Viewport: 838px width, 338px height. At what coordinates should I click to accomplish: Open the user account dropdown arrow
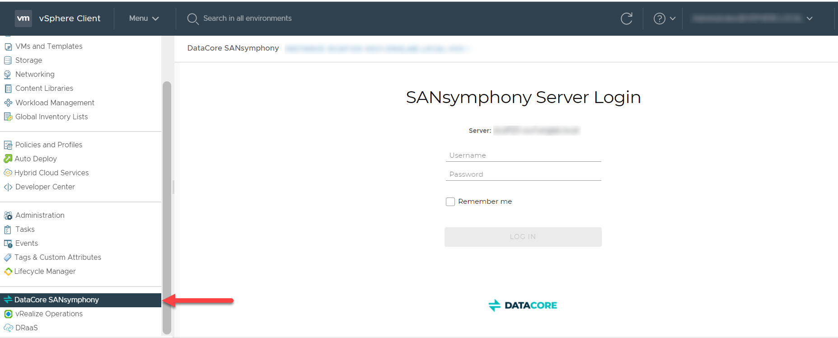click(x=810, y=19)
